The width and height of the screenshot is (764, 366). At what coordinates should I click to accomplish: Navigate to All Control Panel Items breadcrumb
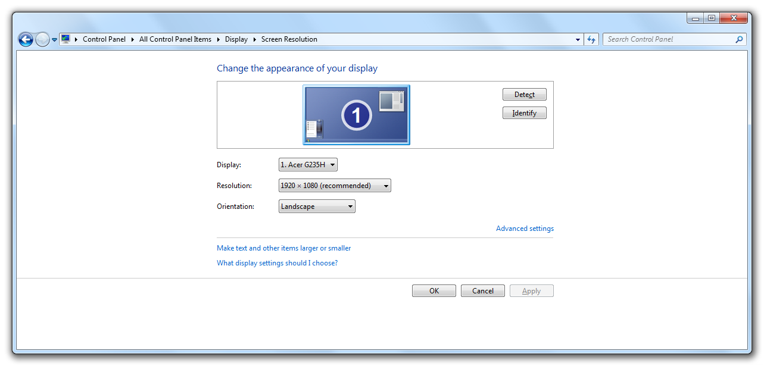tap(175, 39)
